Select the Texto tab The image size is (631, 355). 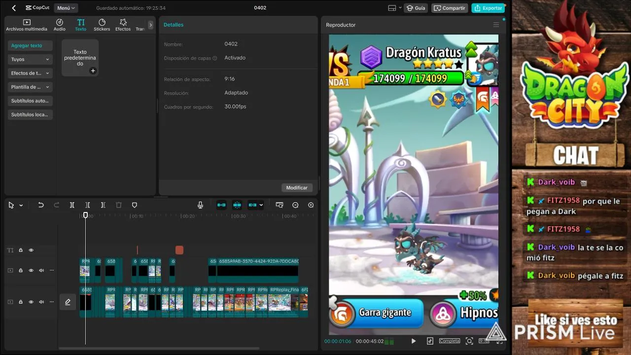tap(81, 25)
